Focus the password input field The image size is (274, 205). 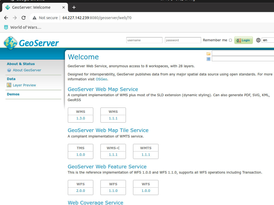[183, 40]
